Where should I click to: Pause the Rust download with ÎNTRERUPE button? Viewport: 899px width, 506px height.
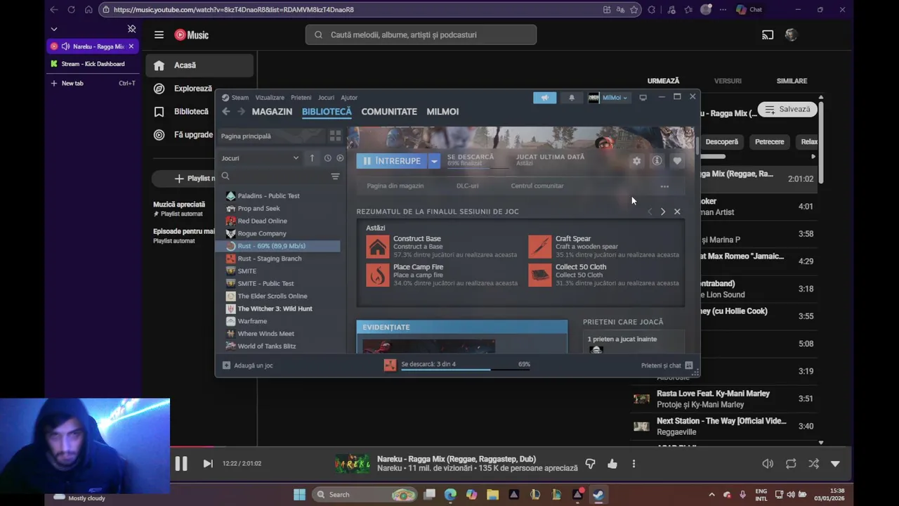(391, 161)
